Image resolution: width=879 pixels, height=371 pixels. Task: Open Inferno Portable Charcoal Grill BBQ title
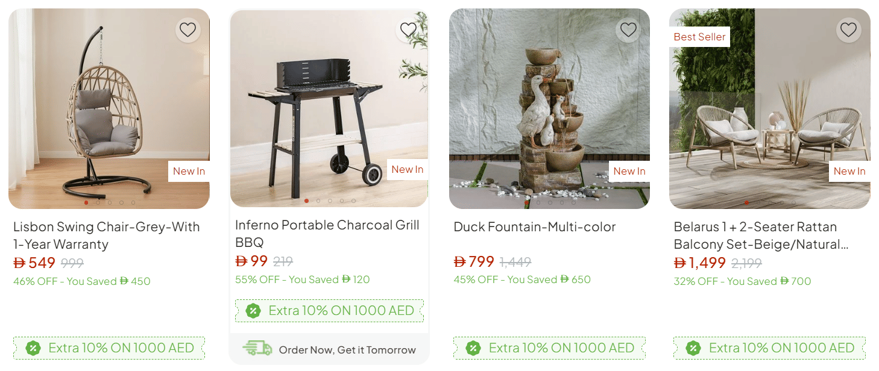(x=327, y=234)
